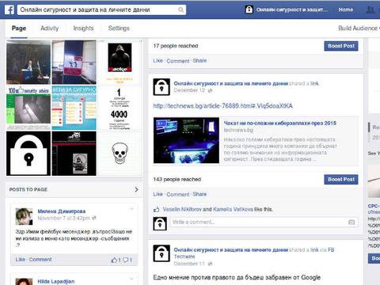
Task: Click Like on Милена Димитрова's post
Action: [20, 260]
